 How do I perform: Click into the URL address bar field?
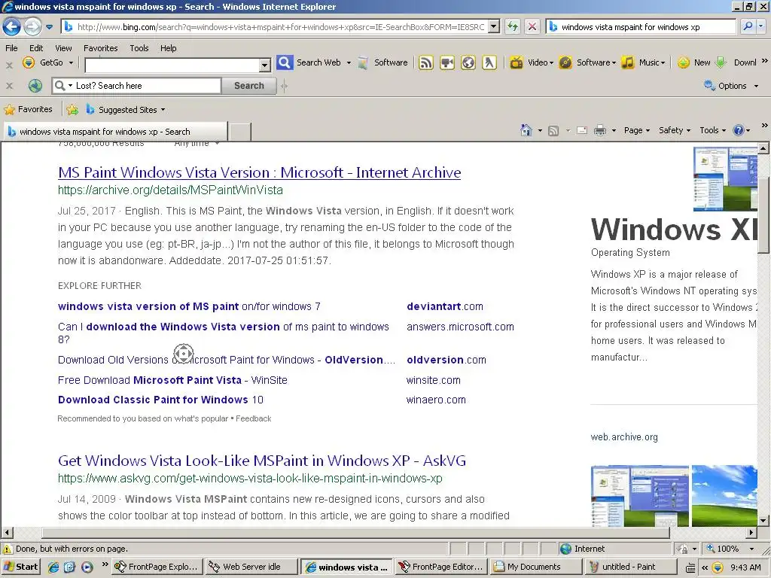coord(280,26)
